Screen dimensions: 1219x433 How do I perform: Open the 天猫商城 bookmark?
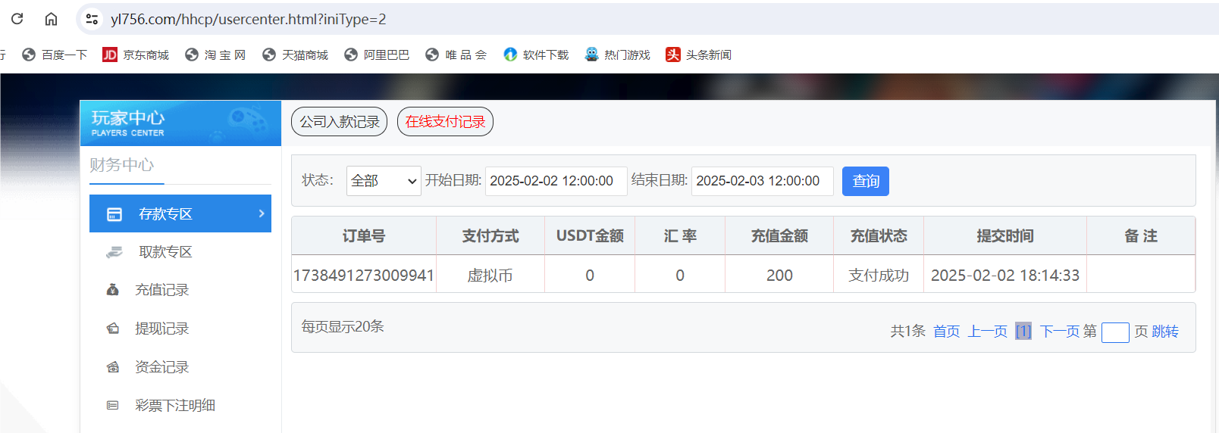click(295, 55)
